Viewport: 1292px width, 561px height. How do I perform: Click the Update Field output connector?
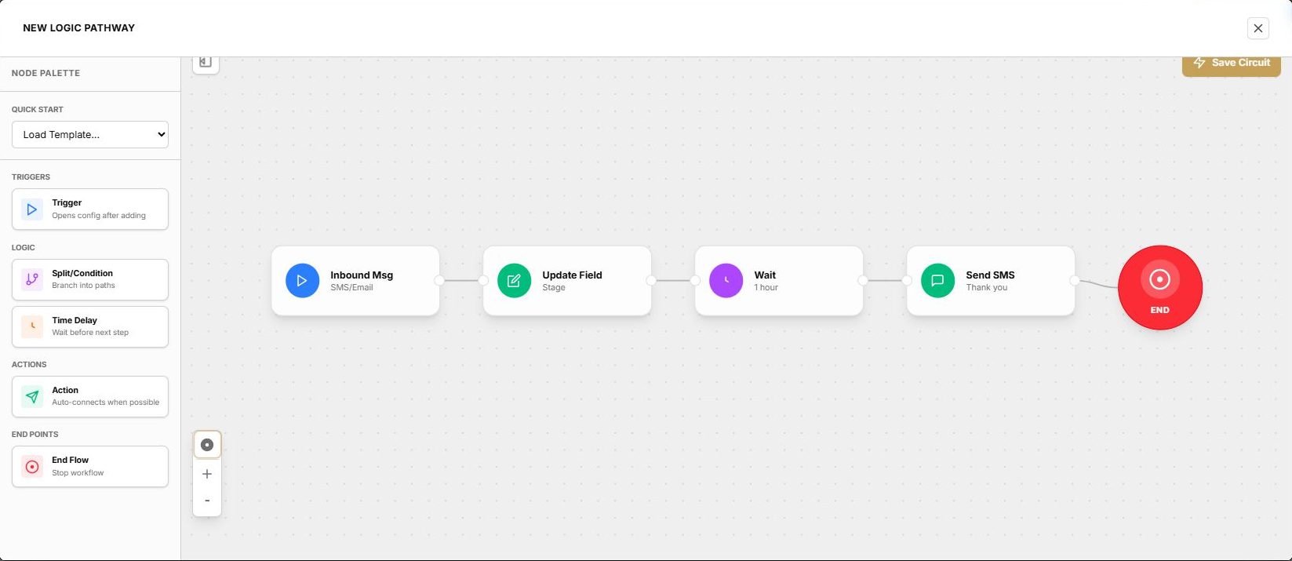651,280
